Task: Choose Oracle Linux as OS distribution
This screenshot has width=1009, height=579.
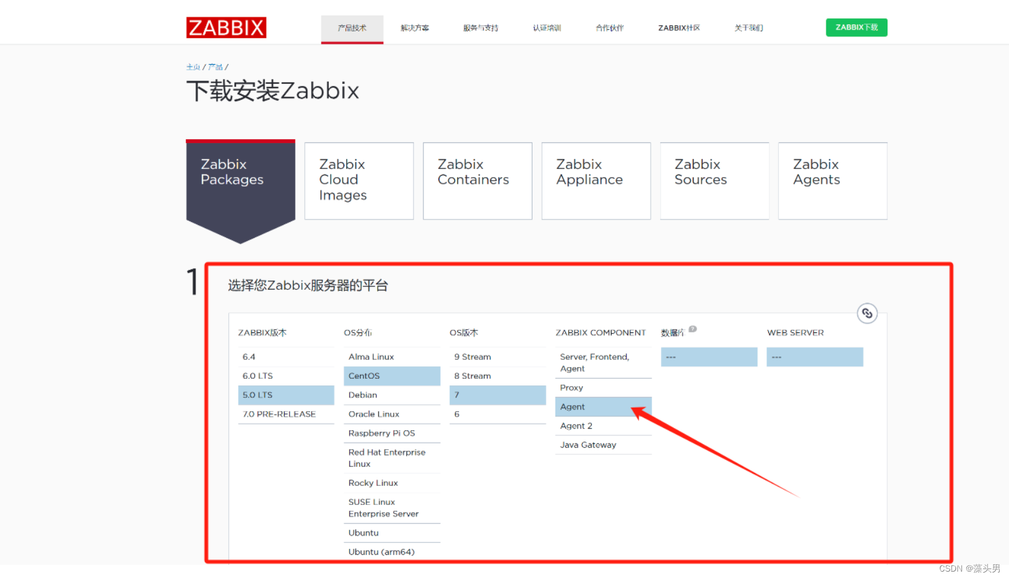Action: coord(392,414)
